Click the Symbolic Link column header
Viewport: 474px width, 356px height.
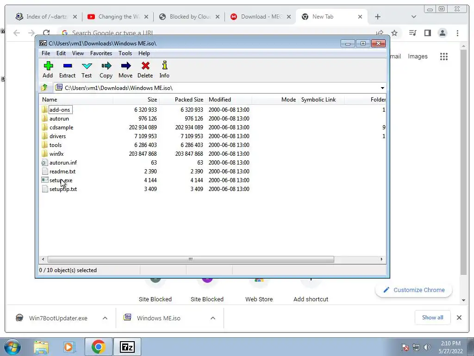pyautogui.click(x=322, y=100)
